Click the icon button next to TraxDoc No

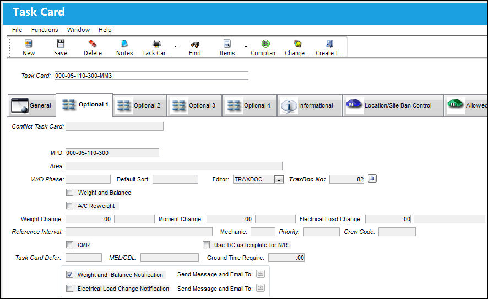tap(372, 179)
